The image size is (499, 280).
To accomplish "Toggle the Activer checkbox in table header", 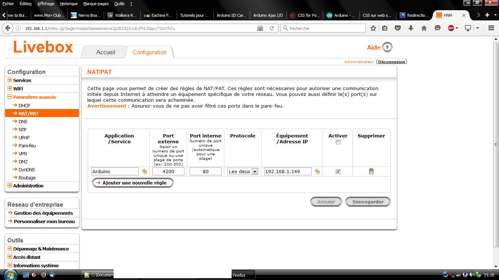I will (x=338, y=142).
